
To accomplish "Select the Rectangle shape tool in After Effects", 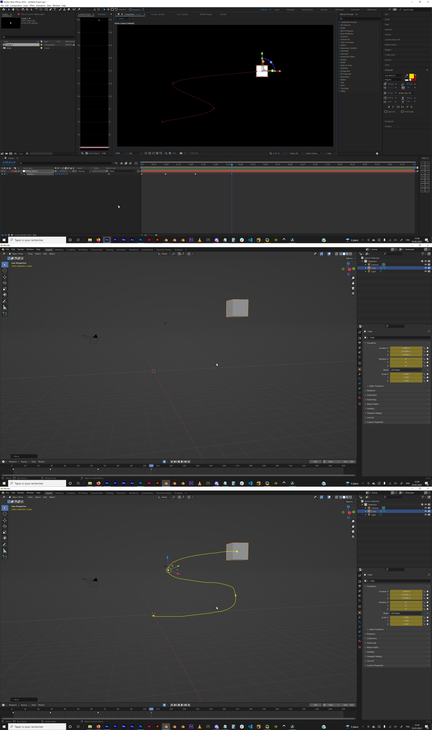I will pos(46,10).
